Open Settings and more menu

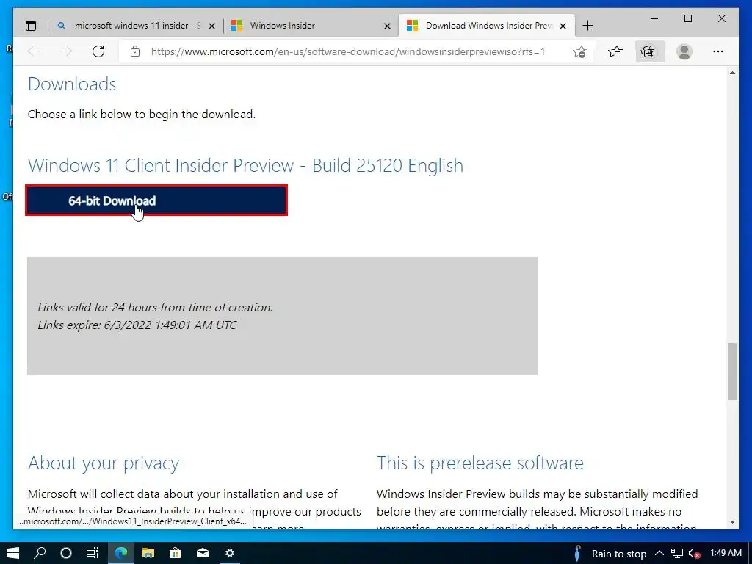[718, 51]
